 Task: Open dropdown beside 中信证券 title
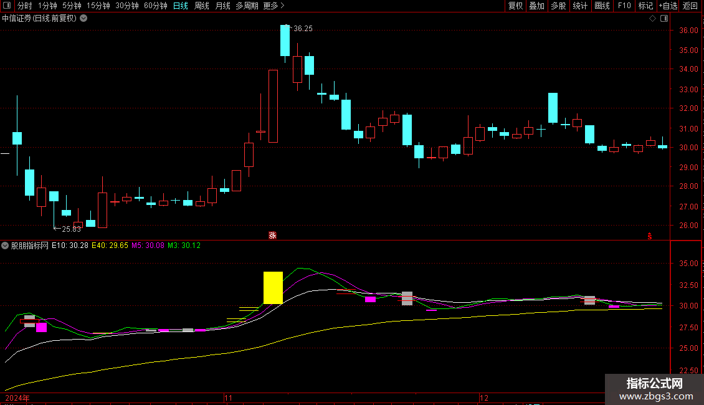[83, 19]
